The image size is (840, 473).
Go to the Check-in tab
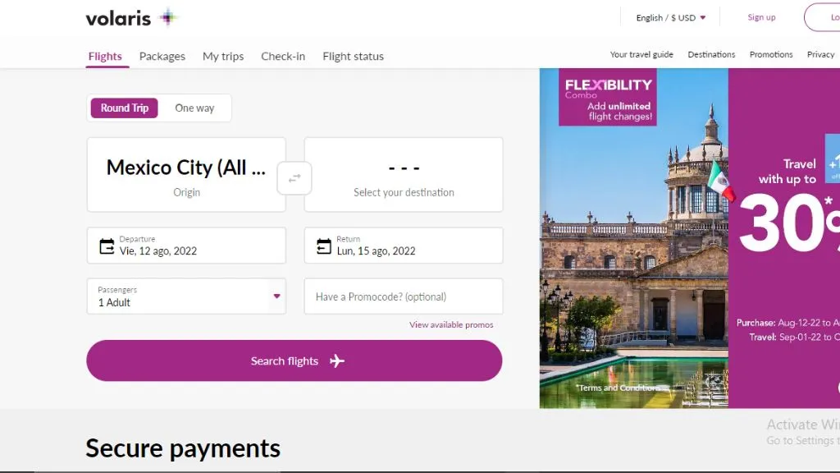(x=283, y=57)
